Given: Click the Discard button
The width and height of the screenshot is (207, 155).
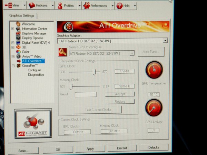Looking at the screenshot, I should click(122, 148).
